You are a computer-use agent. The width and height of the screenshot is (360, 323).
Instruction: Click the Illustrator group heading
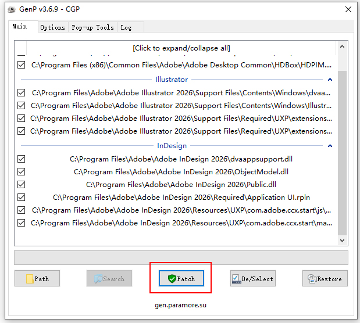pos(172,80)
